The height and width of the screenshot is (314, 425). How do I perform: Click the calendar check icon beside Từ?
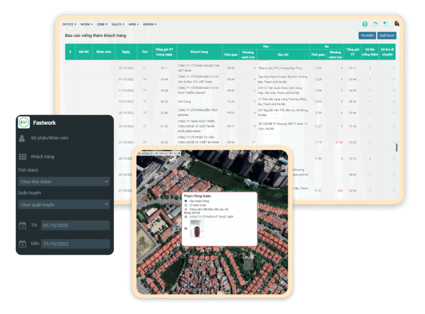point(22,225)
